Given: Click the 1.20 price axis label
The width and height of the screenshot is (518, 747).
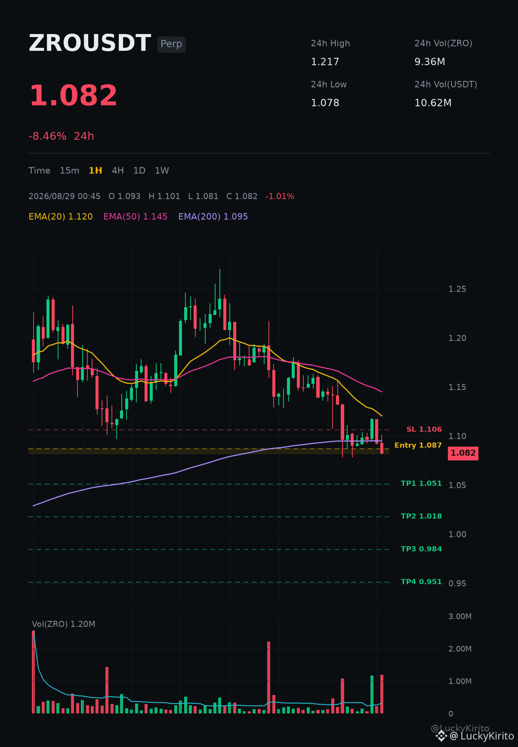Looking at the screenshot, I should click(457, 338).
